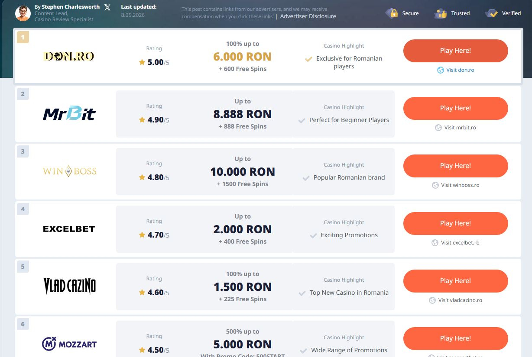
Task: Click Play Here for WinBoss
Action: coord(455,166)
